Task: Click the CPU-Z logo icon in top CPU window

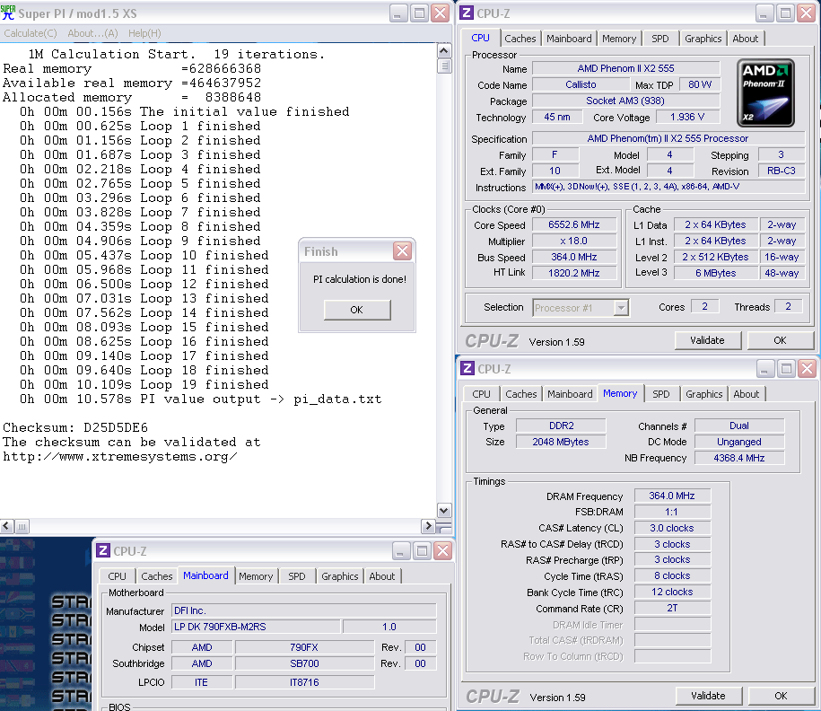Action: (467, 13)
